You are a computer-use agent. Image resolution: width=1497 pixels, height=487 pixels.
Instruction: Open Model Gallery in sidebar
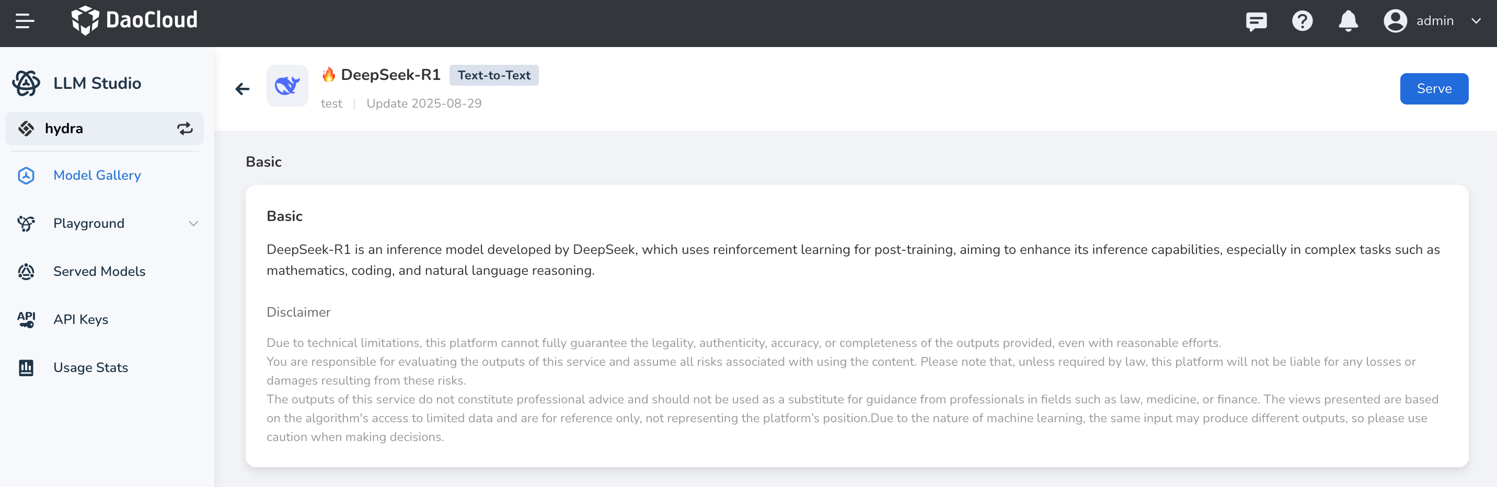(x=97, y=176)
